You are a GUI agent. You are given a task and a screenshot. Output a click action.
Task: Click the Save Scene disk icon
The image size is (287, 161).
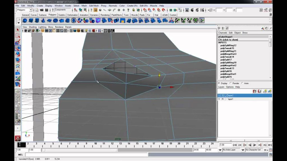pyautogui.click(x=47, y=10)
